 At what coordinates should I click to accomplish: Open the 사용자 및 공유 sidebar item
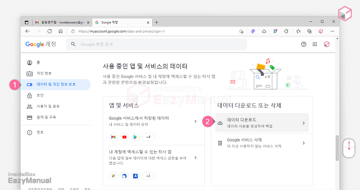click(x=55, y=106)
